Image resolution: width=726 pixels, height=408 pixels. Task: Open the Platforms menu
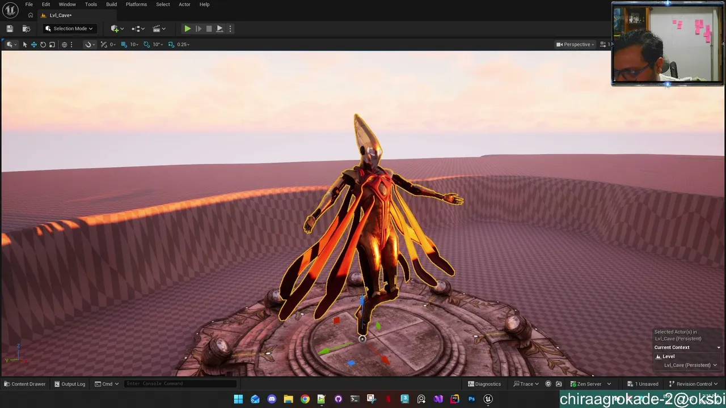click(136, 5)
